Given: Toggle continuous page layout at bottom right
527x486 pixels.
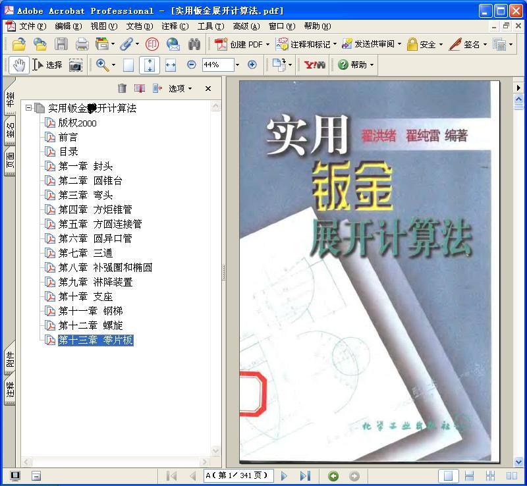Looking at the screenshot, I should coord(470,475).
